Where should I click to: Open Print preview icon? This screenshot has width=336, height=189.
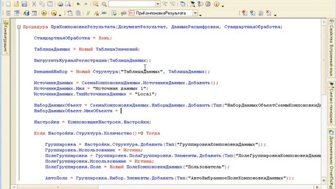[x=68, y=4]
